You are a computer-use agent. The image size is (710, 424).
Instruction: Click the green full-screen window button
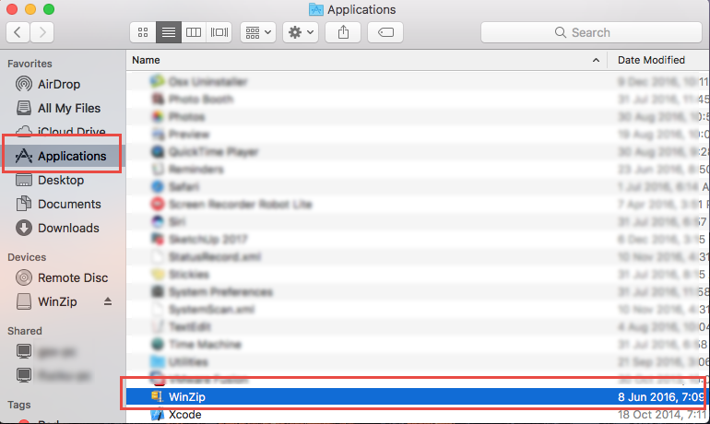49,9
